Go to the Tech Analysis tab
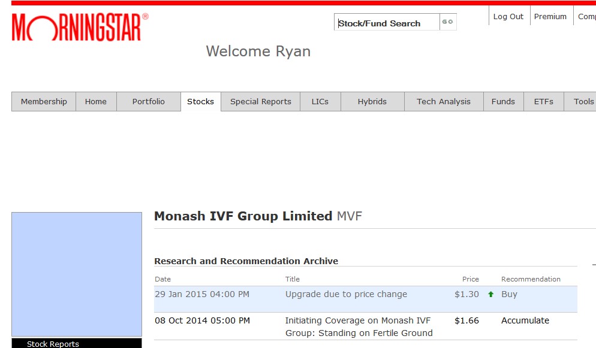 (x=444, y=102)
